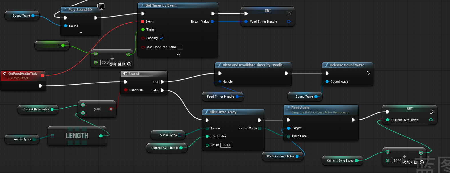450x173 pixels.
Task: Select the Play Sound 2D node title
Action: pos(80,10)
